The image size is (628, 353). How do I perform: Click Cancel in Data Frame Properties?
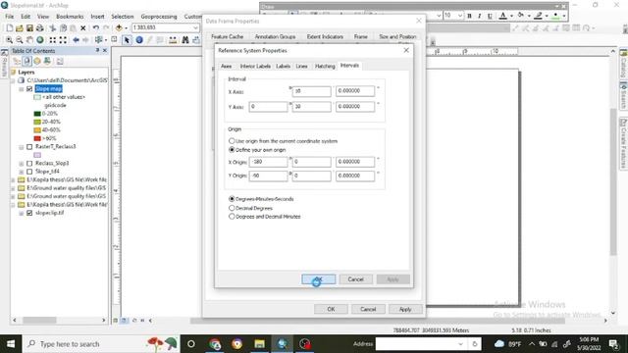pos(368,309)
